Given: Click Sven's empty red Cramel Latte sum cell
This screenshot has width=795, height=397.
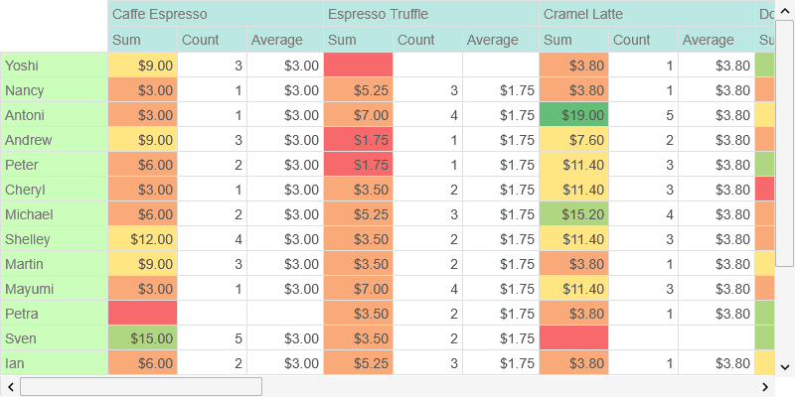Looking at the screenshot, I should pos(574,338).
